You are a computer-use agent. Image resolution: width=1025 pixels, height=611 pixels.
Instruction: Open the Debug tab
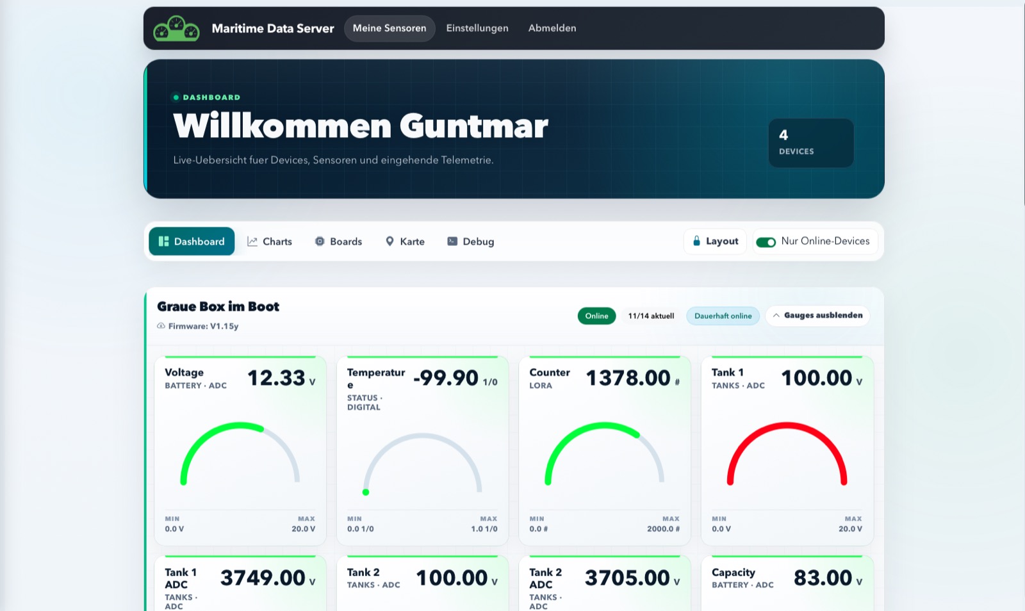point(470,241)
